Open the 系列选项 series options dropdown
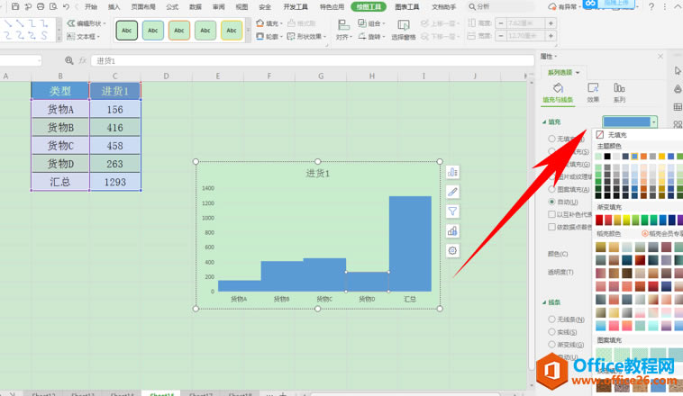Screen dimensions: 683x396 coord(564,73)
